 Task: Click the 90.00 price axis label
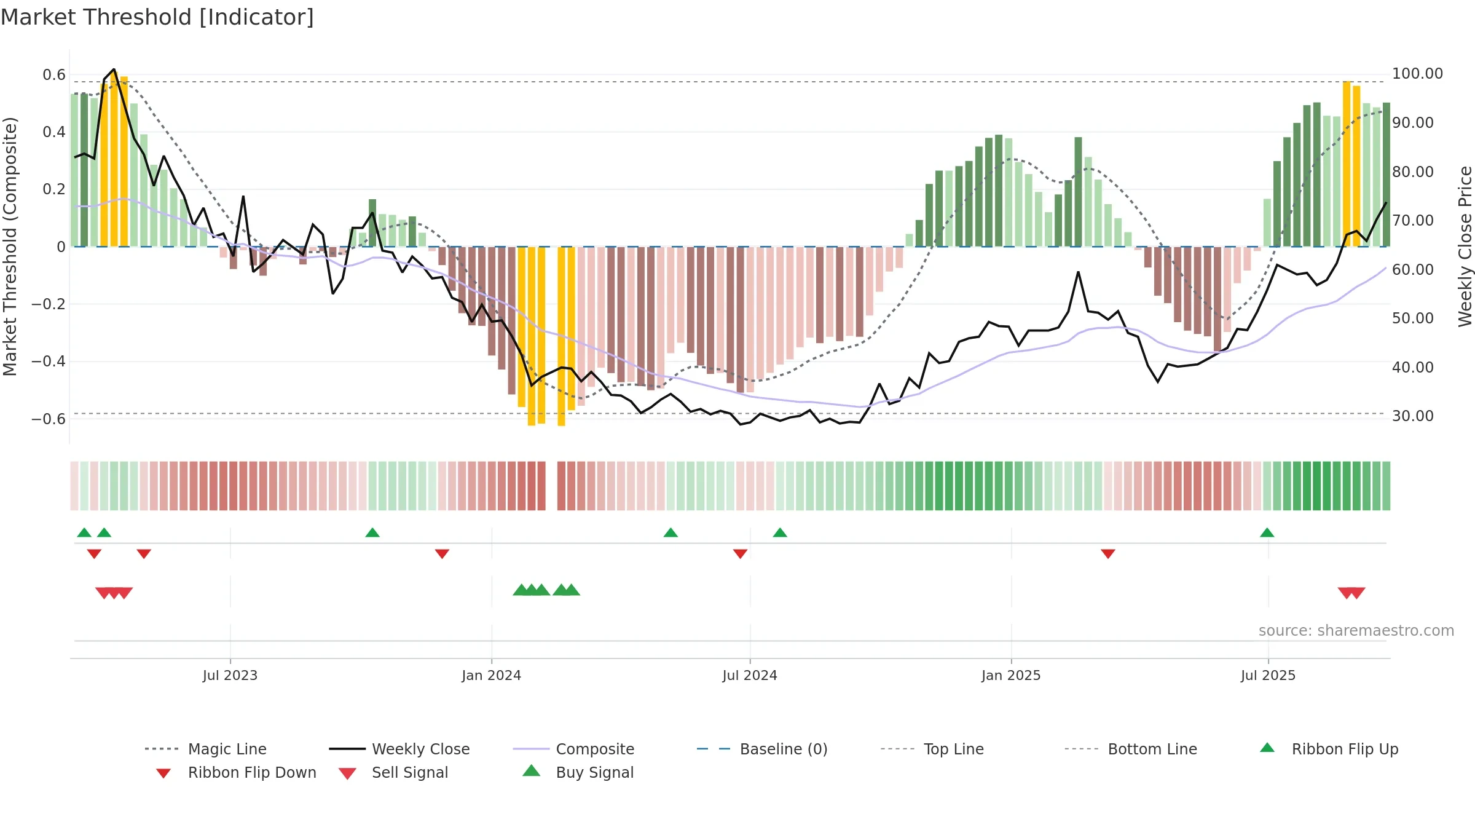click(1413, 123)
